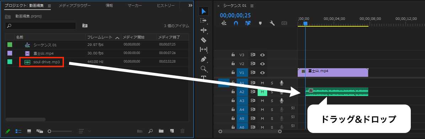Open the メディアブラウザー tab

point(75,6)
